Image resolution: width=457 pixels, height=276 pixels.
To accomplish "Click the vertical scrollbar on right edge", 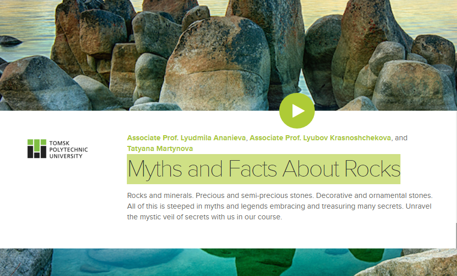I will click(455, 235).
